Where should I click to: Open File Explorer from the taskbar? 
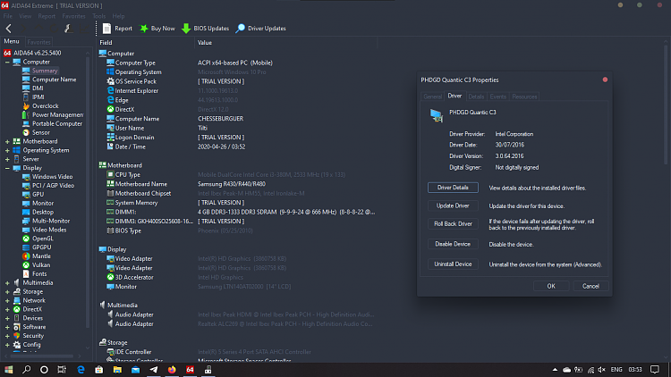point(117,369)
